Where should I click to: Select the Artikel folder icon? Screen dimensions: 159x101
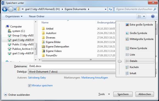pos(43,29)
